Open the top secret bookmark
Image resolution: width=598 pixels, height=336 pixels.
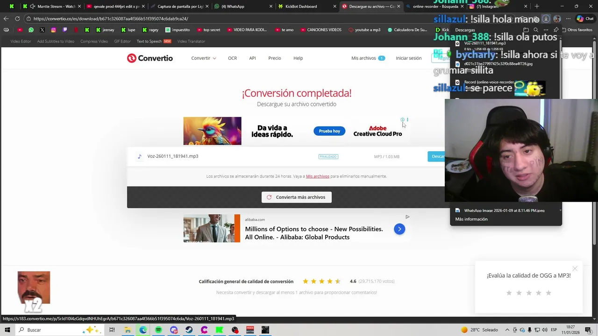[x=208, y=30]
